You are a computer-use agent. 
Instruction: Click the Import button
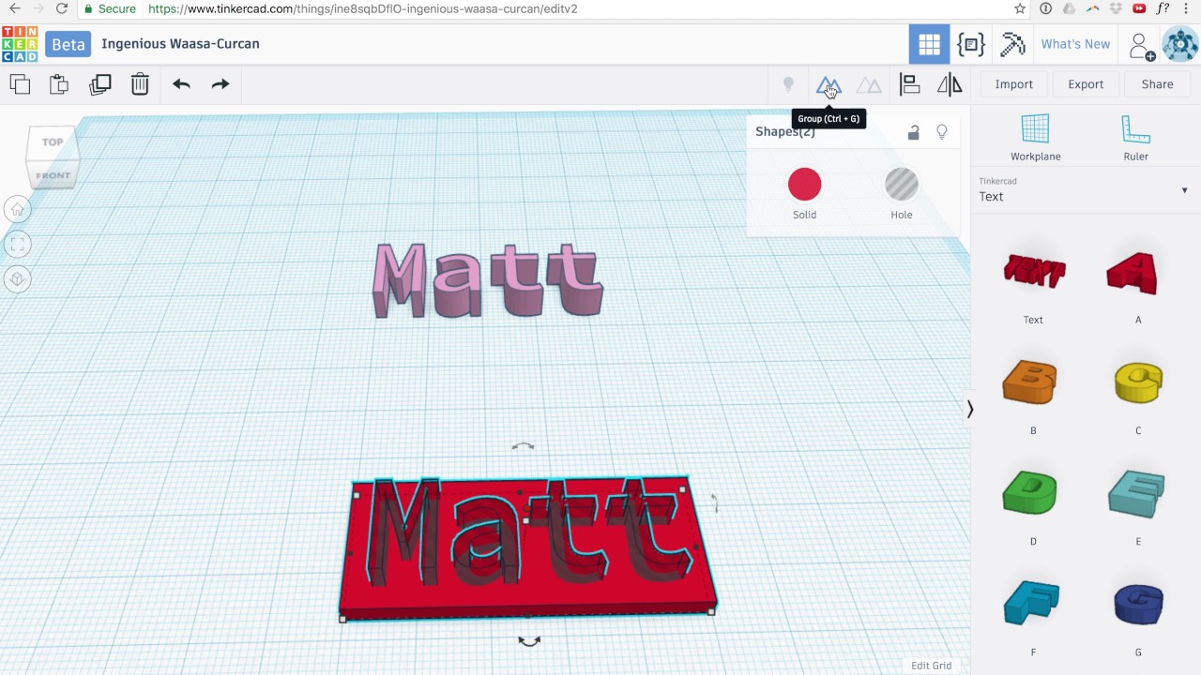1013,84
